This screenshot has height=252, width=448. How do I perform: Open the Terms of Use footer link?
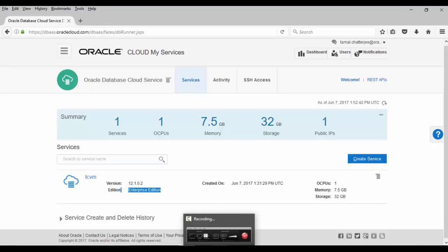coord(150,235)
